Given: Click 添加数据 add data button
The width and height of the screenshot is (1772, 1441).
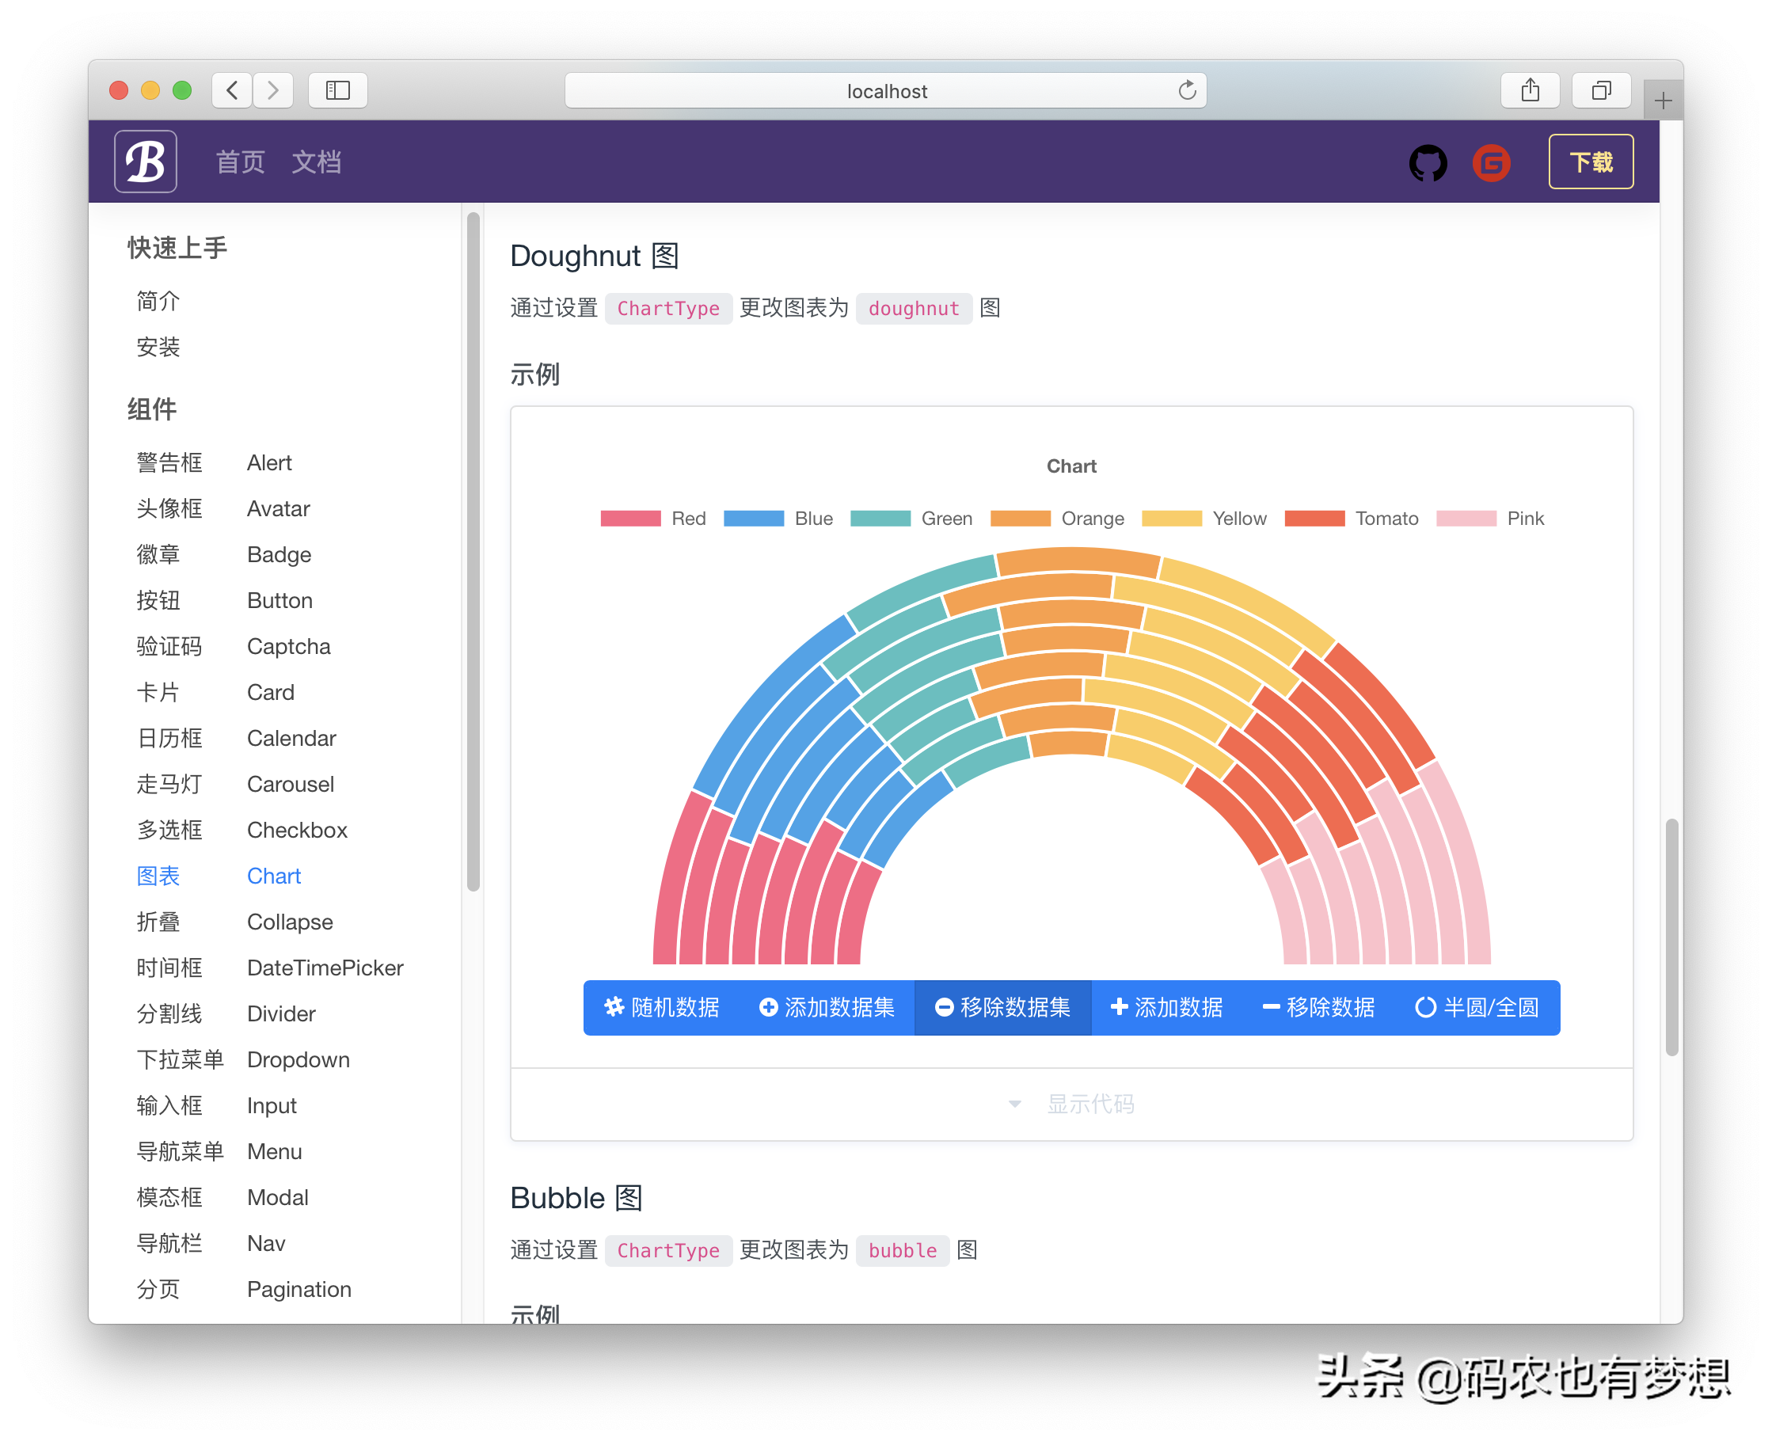Looking at the screenshot, I should [x=1166, y=1007].
